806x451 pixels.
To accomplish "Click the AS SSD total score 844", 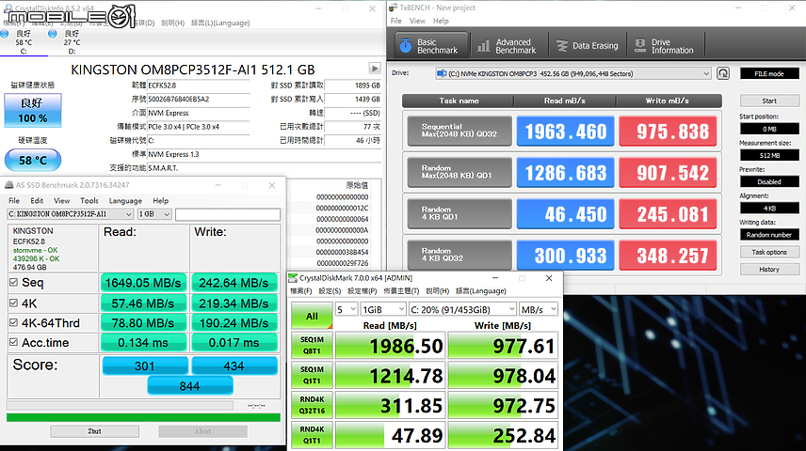I will (189, 386).
